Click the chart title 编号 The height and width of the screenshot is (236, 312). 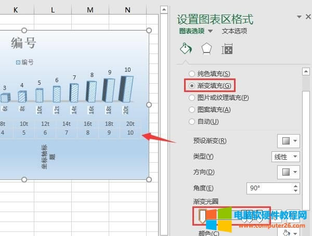tap(23, 44)
